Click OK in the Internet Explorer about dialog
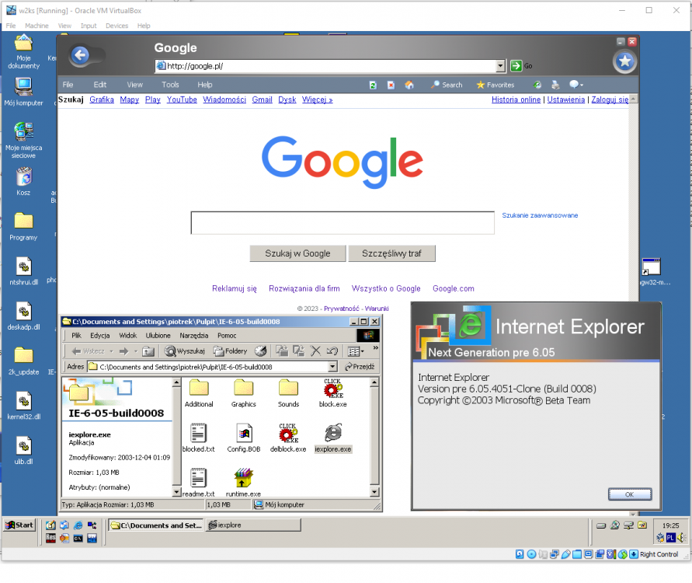The image size is (692, 583). [x=629, y=494]
